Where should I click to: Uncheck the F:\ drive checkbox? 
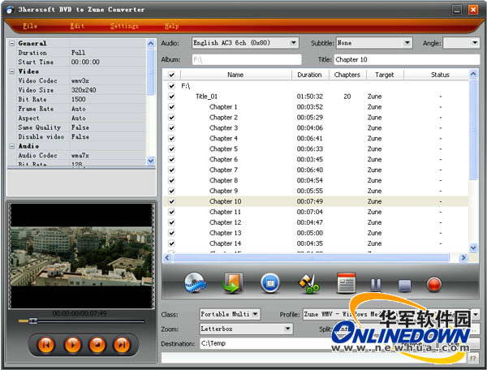[x=171, y=86]
